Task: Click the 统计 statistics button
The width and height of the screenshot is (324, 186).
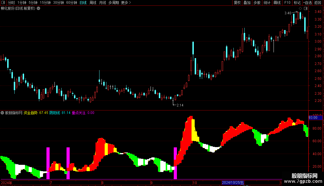Action: [267, 3]
